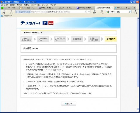Switch to the スカパー！サービス tab
Screen dimensions: 140x113
(x=67, y=8)
